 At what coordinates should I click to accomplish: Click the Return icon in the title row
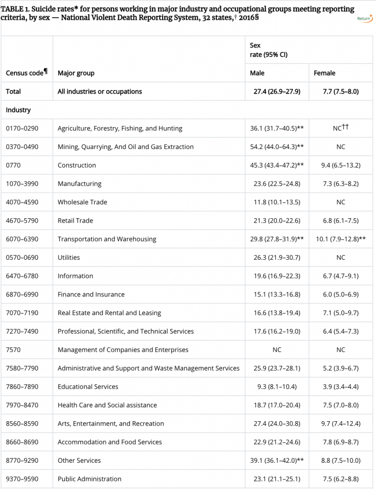click(364, 19)
